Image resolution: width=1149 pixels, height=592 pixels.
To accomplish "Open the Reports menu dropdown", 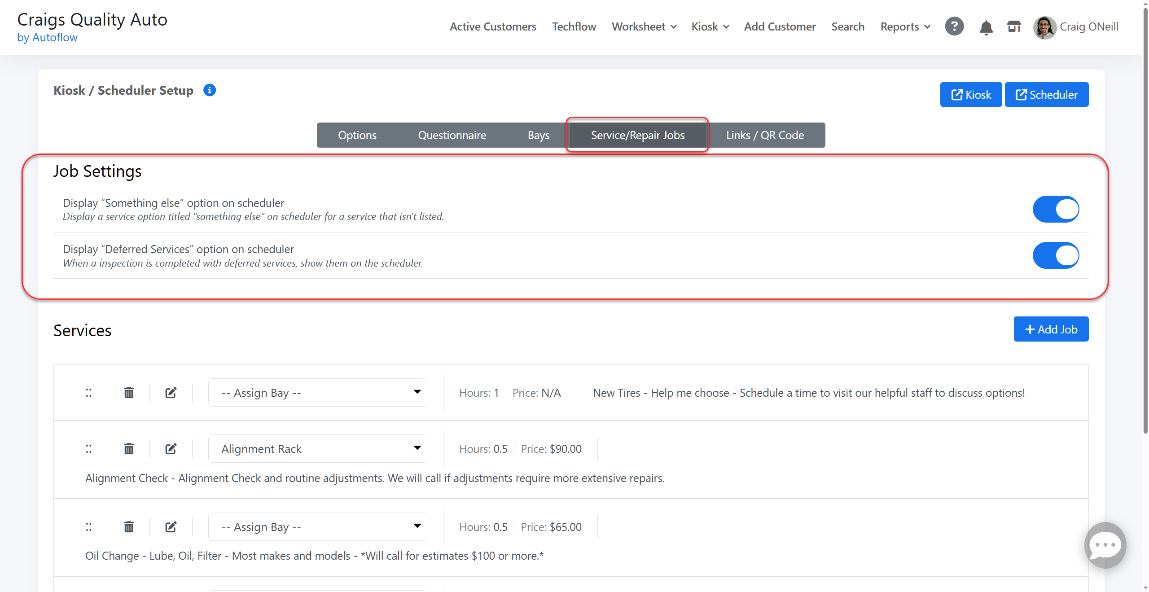I will tap(905, 26).
